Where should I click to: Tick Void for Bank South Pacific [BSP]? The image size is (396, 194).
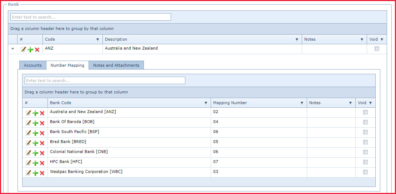pos(365,132)
